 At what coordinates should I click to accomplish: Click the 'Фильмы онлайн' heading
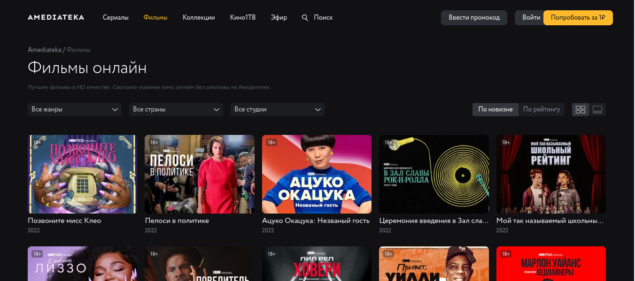87,68
